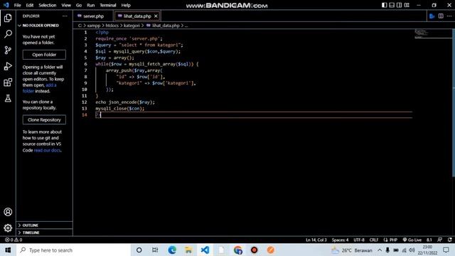Open the Explorer view in activity bar

pyautogui.click(x=8, y=18)
